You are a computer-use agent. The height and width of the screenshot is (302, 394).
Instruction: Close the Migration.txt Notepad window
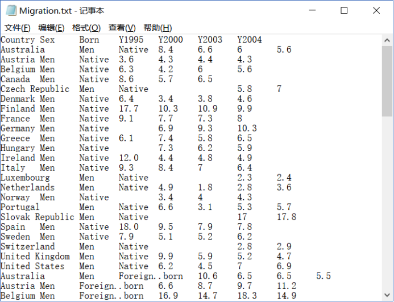tap(376, 10)
